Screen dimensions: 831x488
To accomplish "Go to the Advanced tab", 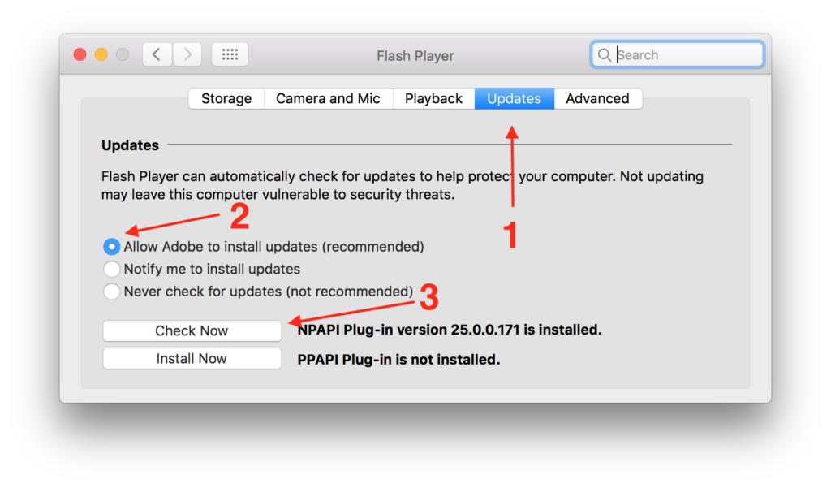I will coord(598,99).
